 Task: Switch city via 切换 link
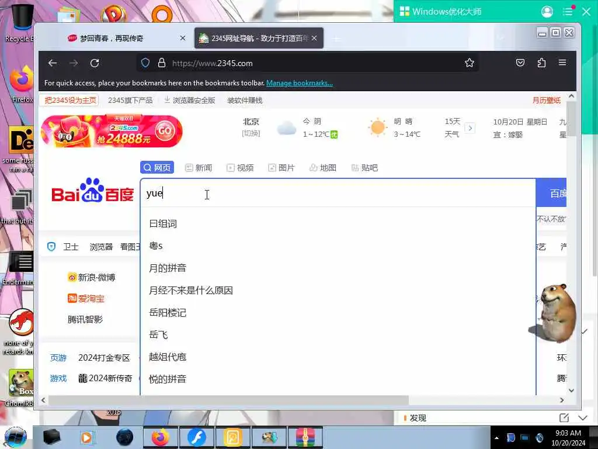coord(251,133)
